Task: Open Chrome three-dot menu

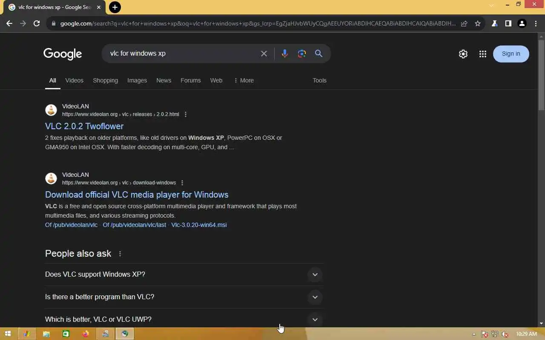Action: pos(536,23)
